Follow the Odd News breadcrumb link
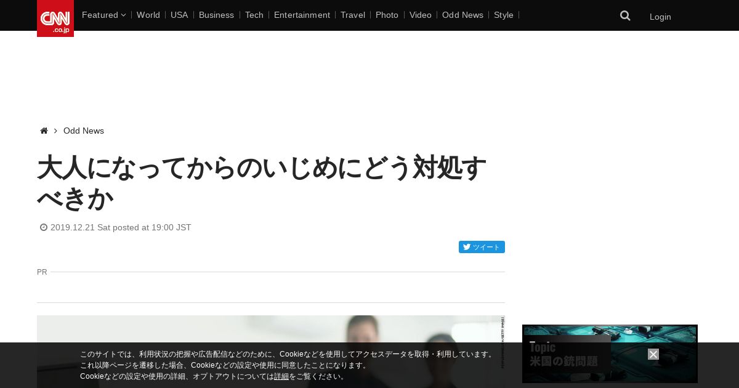 [84, 131]
